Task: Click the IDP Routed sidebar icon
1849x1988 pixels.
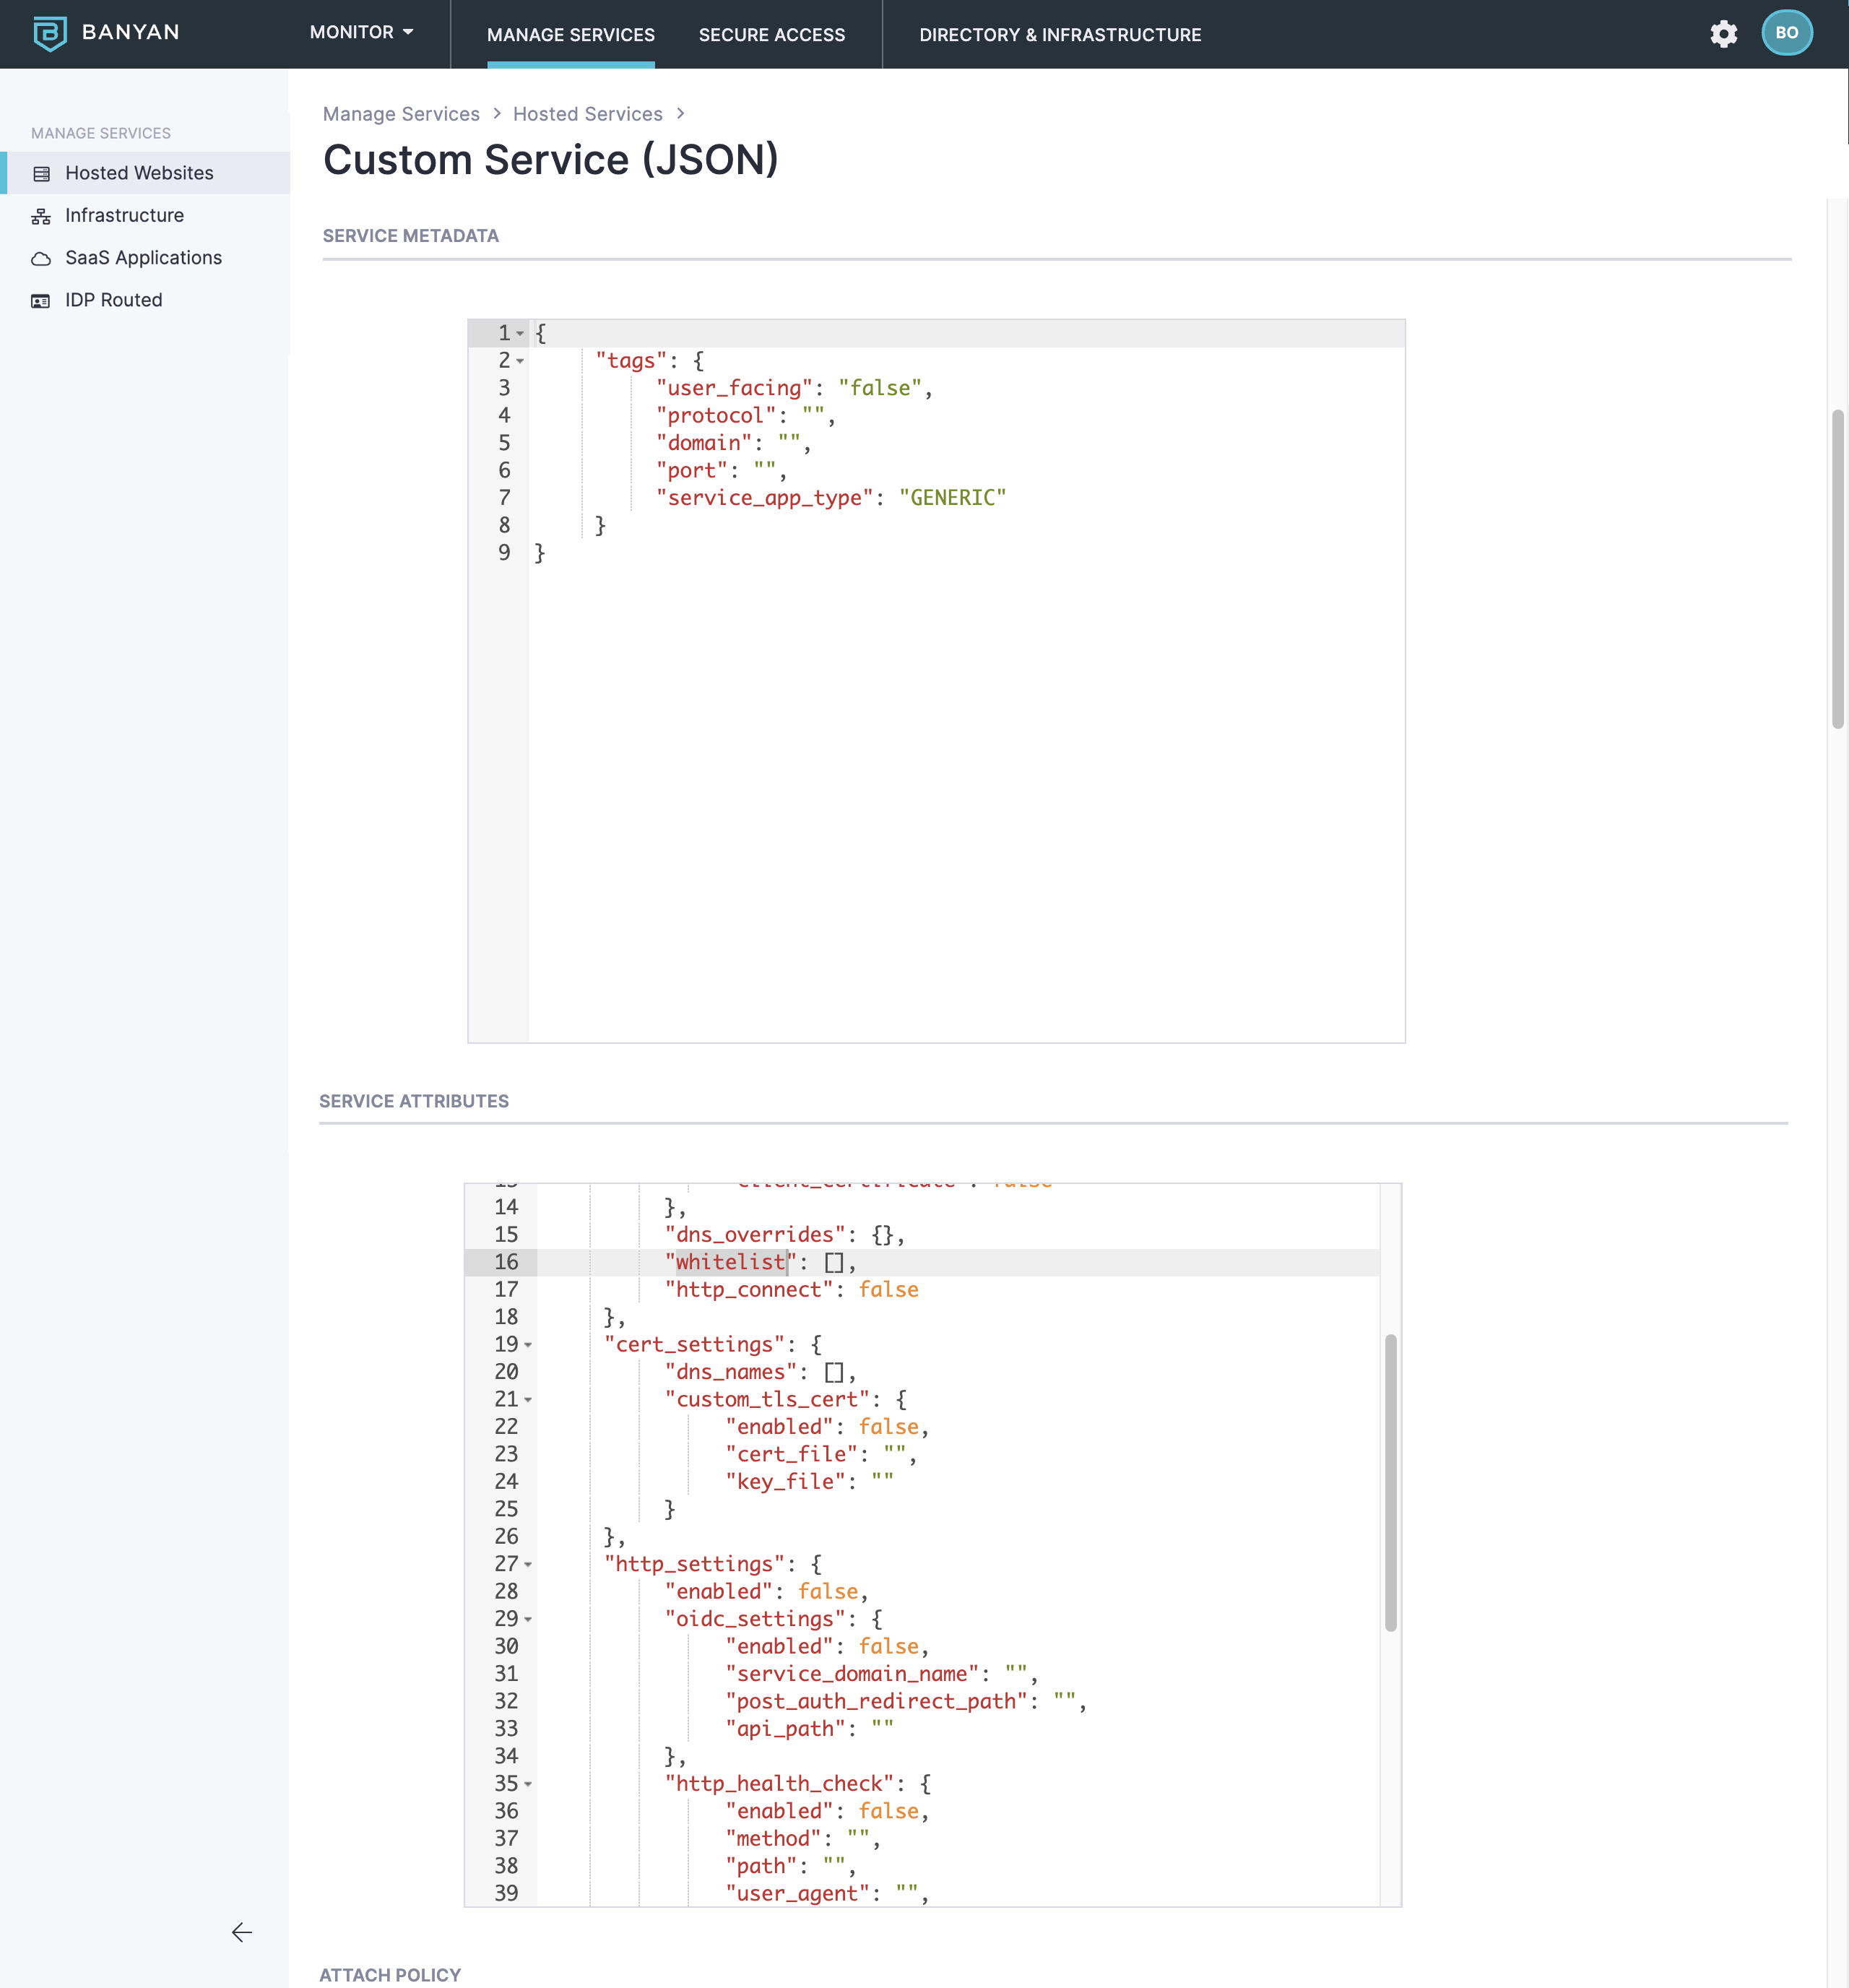Action: 41,301
